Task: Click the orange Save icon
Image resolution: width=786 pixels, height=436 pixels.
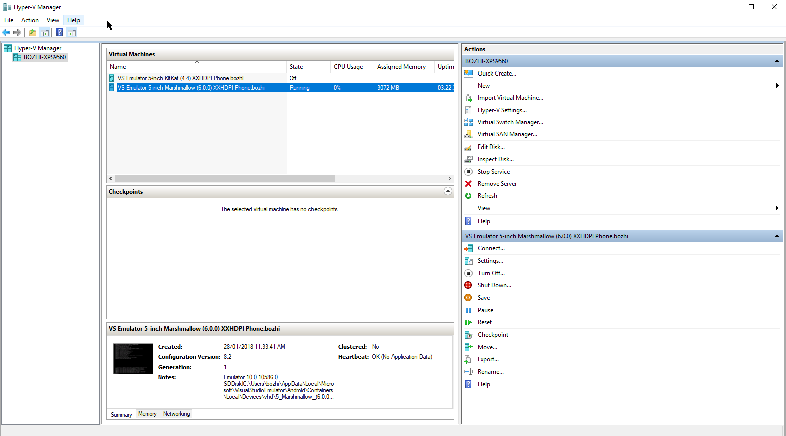Action: click(x=468, y=298)
